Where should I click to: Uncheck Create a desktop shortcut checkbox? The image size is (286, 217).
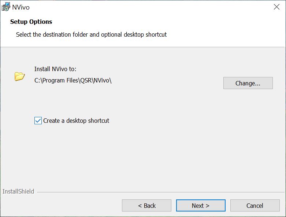tap(38, 121)
